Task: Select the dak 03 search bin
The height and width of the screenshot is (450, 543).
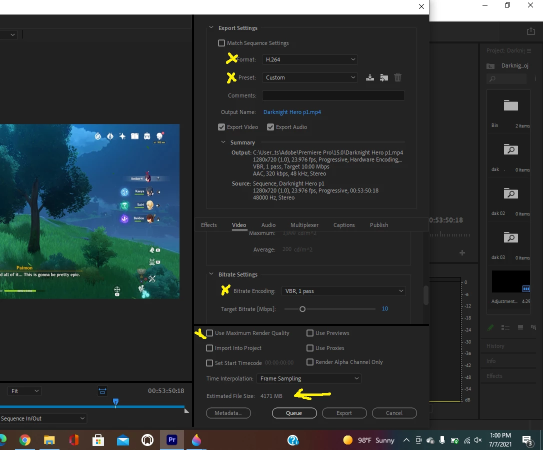Action: coord(511,237)
